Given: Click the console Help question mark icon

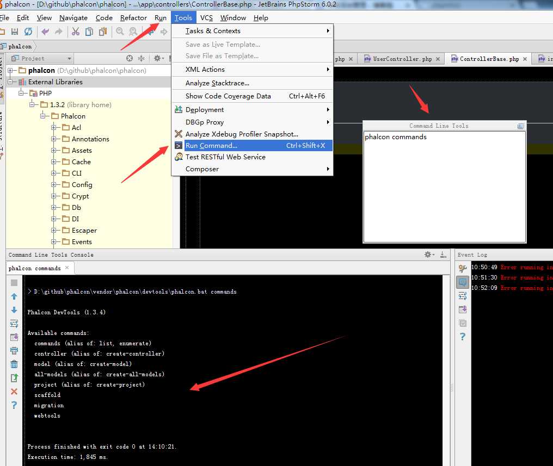Looking at the screenshot, I should [x=14, y=405].
